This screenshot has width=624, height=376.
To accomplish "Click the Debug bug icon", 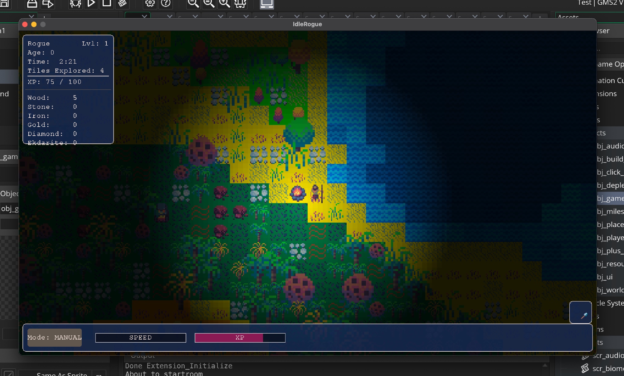I will point(75,3).
